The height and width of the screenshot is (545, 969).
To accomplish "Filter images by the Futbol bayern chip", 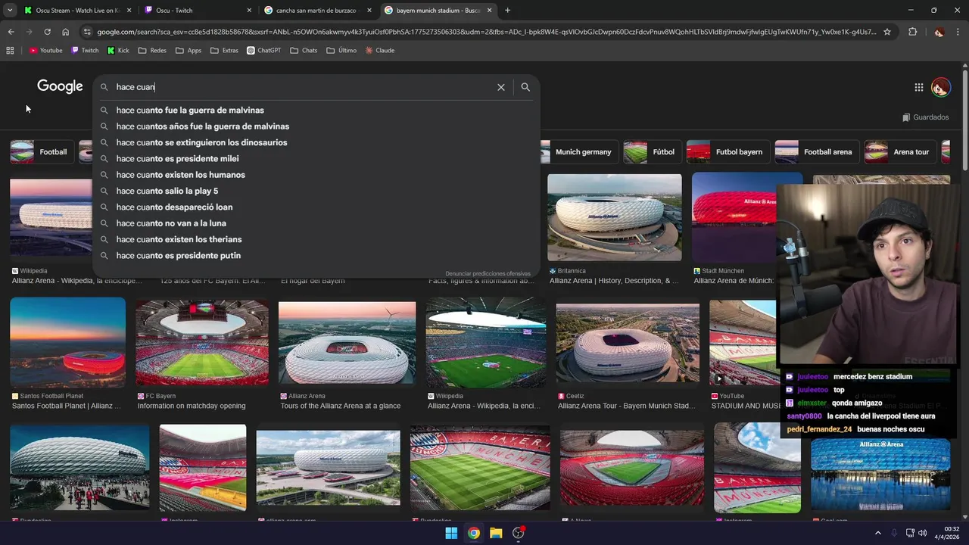I will [727, 151].
